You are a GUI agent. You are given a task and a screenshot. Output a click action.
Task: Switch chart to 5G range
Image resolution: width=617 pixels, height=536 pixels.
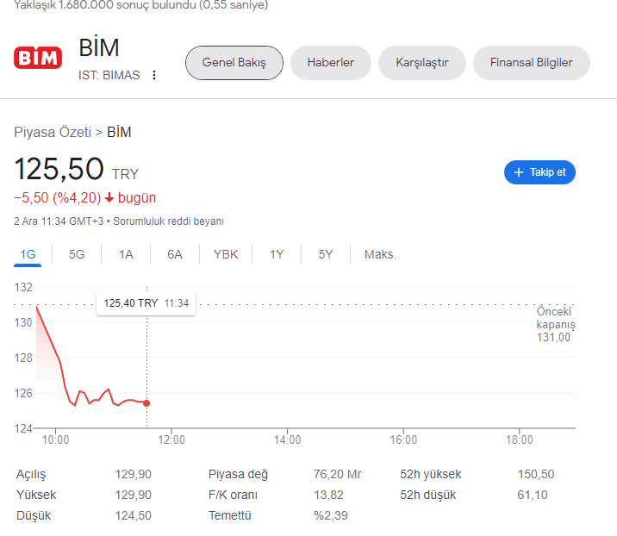pos(77,254)
